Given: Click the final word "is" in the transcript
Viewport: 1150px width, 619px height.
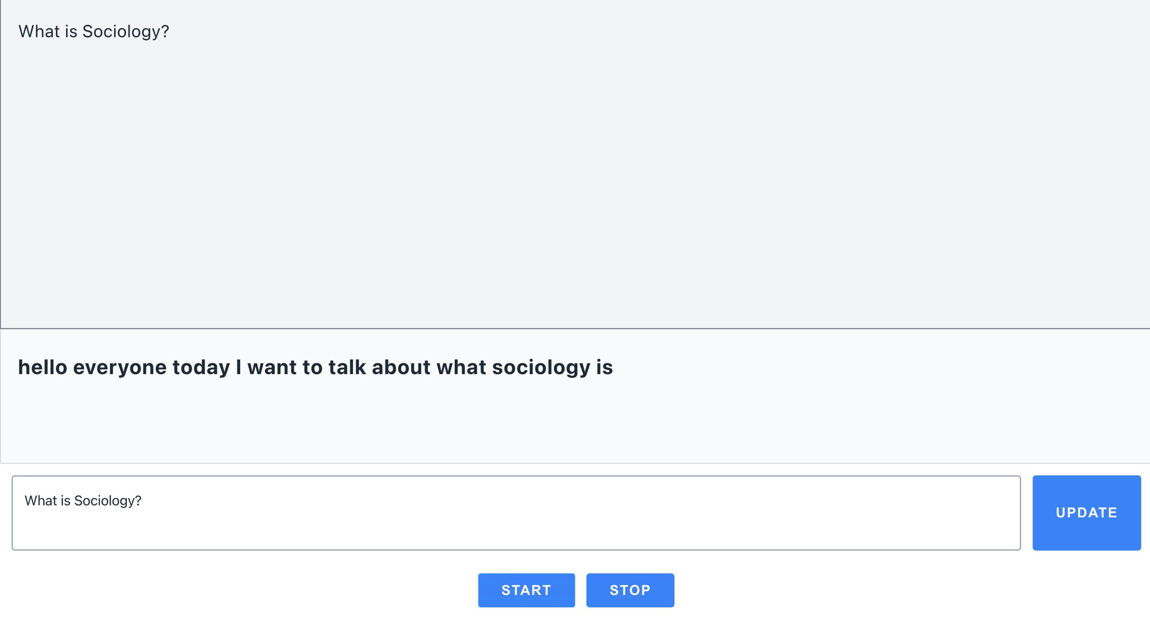Looking at the screenshot, I should (x=604, y=367).
